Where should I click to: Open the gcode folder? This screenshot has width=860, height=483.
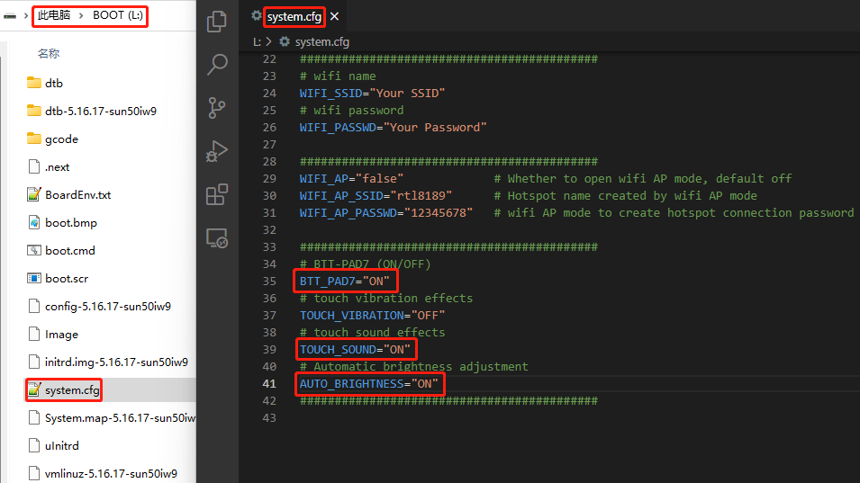pos(61,139)
